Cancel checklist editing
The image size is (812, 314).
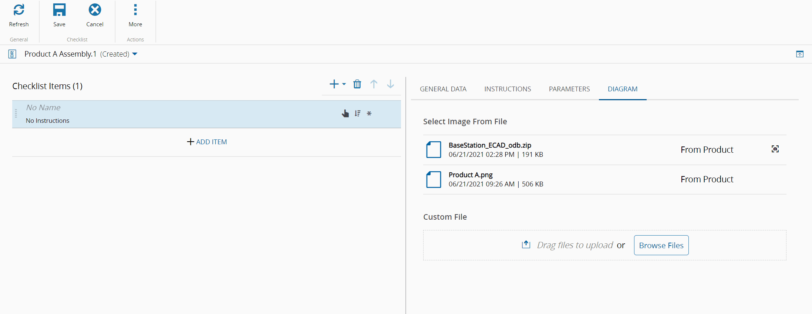point(95,10)
